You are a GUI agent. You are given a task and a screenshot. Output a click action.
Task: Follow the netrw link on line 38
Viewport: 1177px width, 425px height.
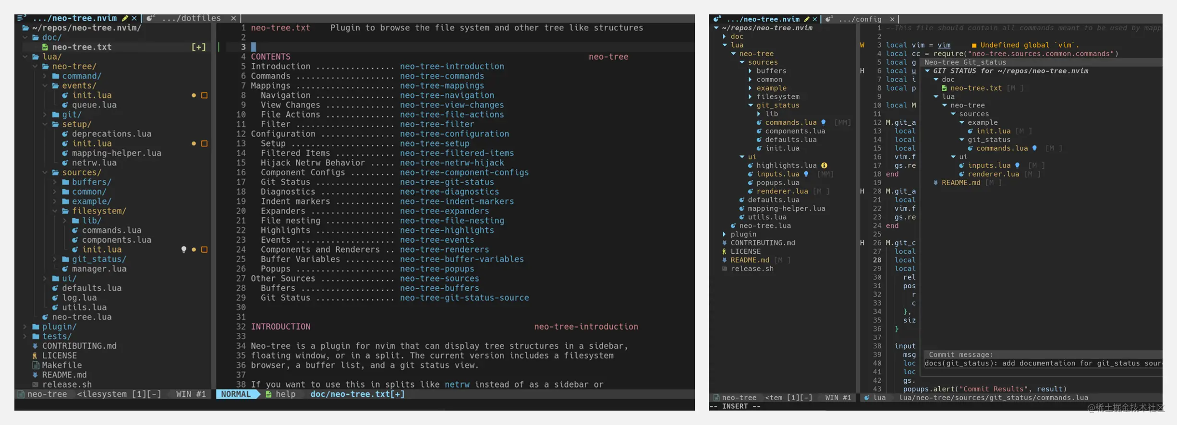click(457, 385)
